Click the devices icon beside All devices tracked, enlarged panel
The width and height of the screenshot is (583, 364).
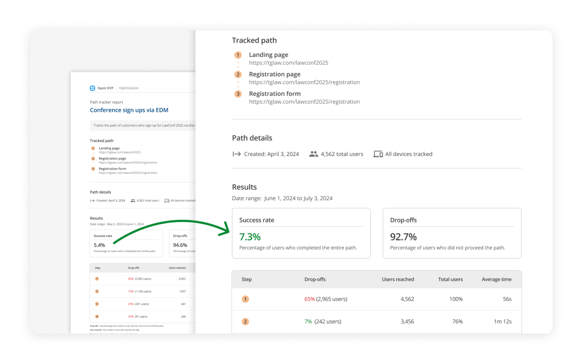click(x=378, y=154)
